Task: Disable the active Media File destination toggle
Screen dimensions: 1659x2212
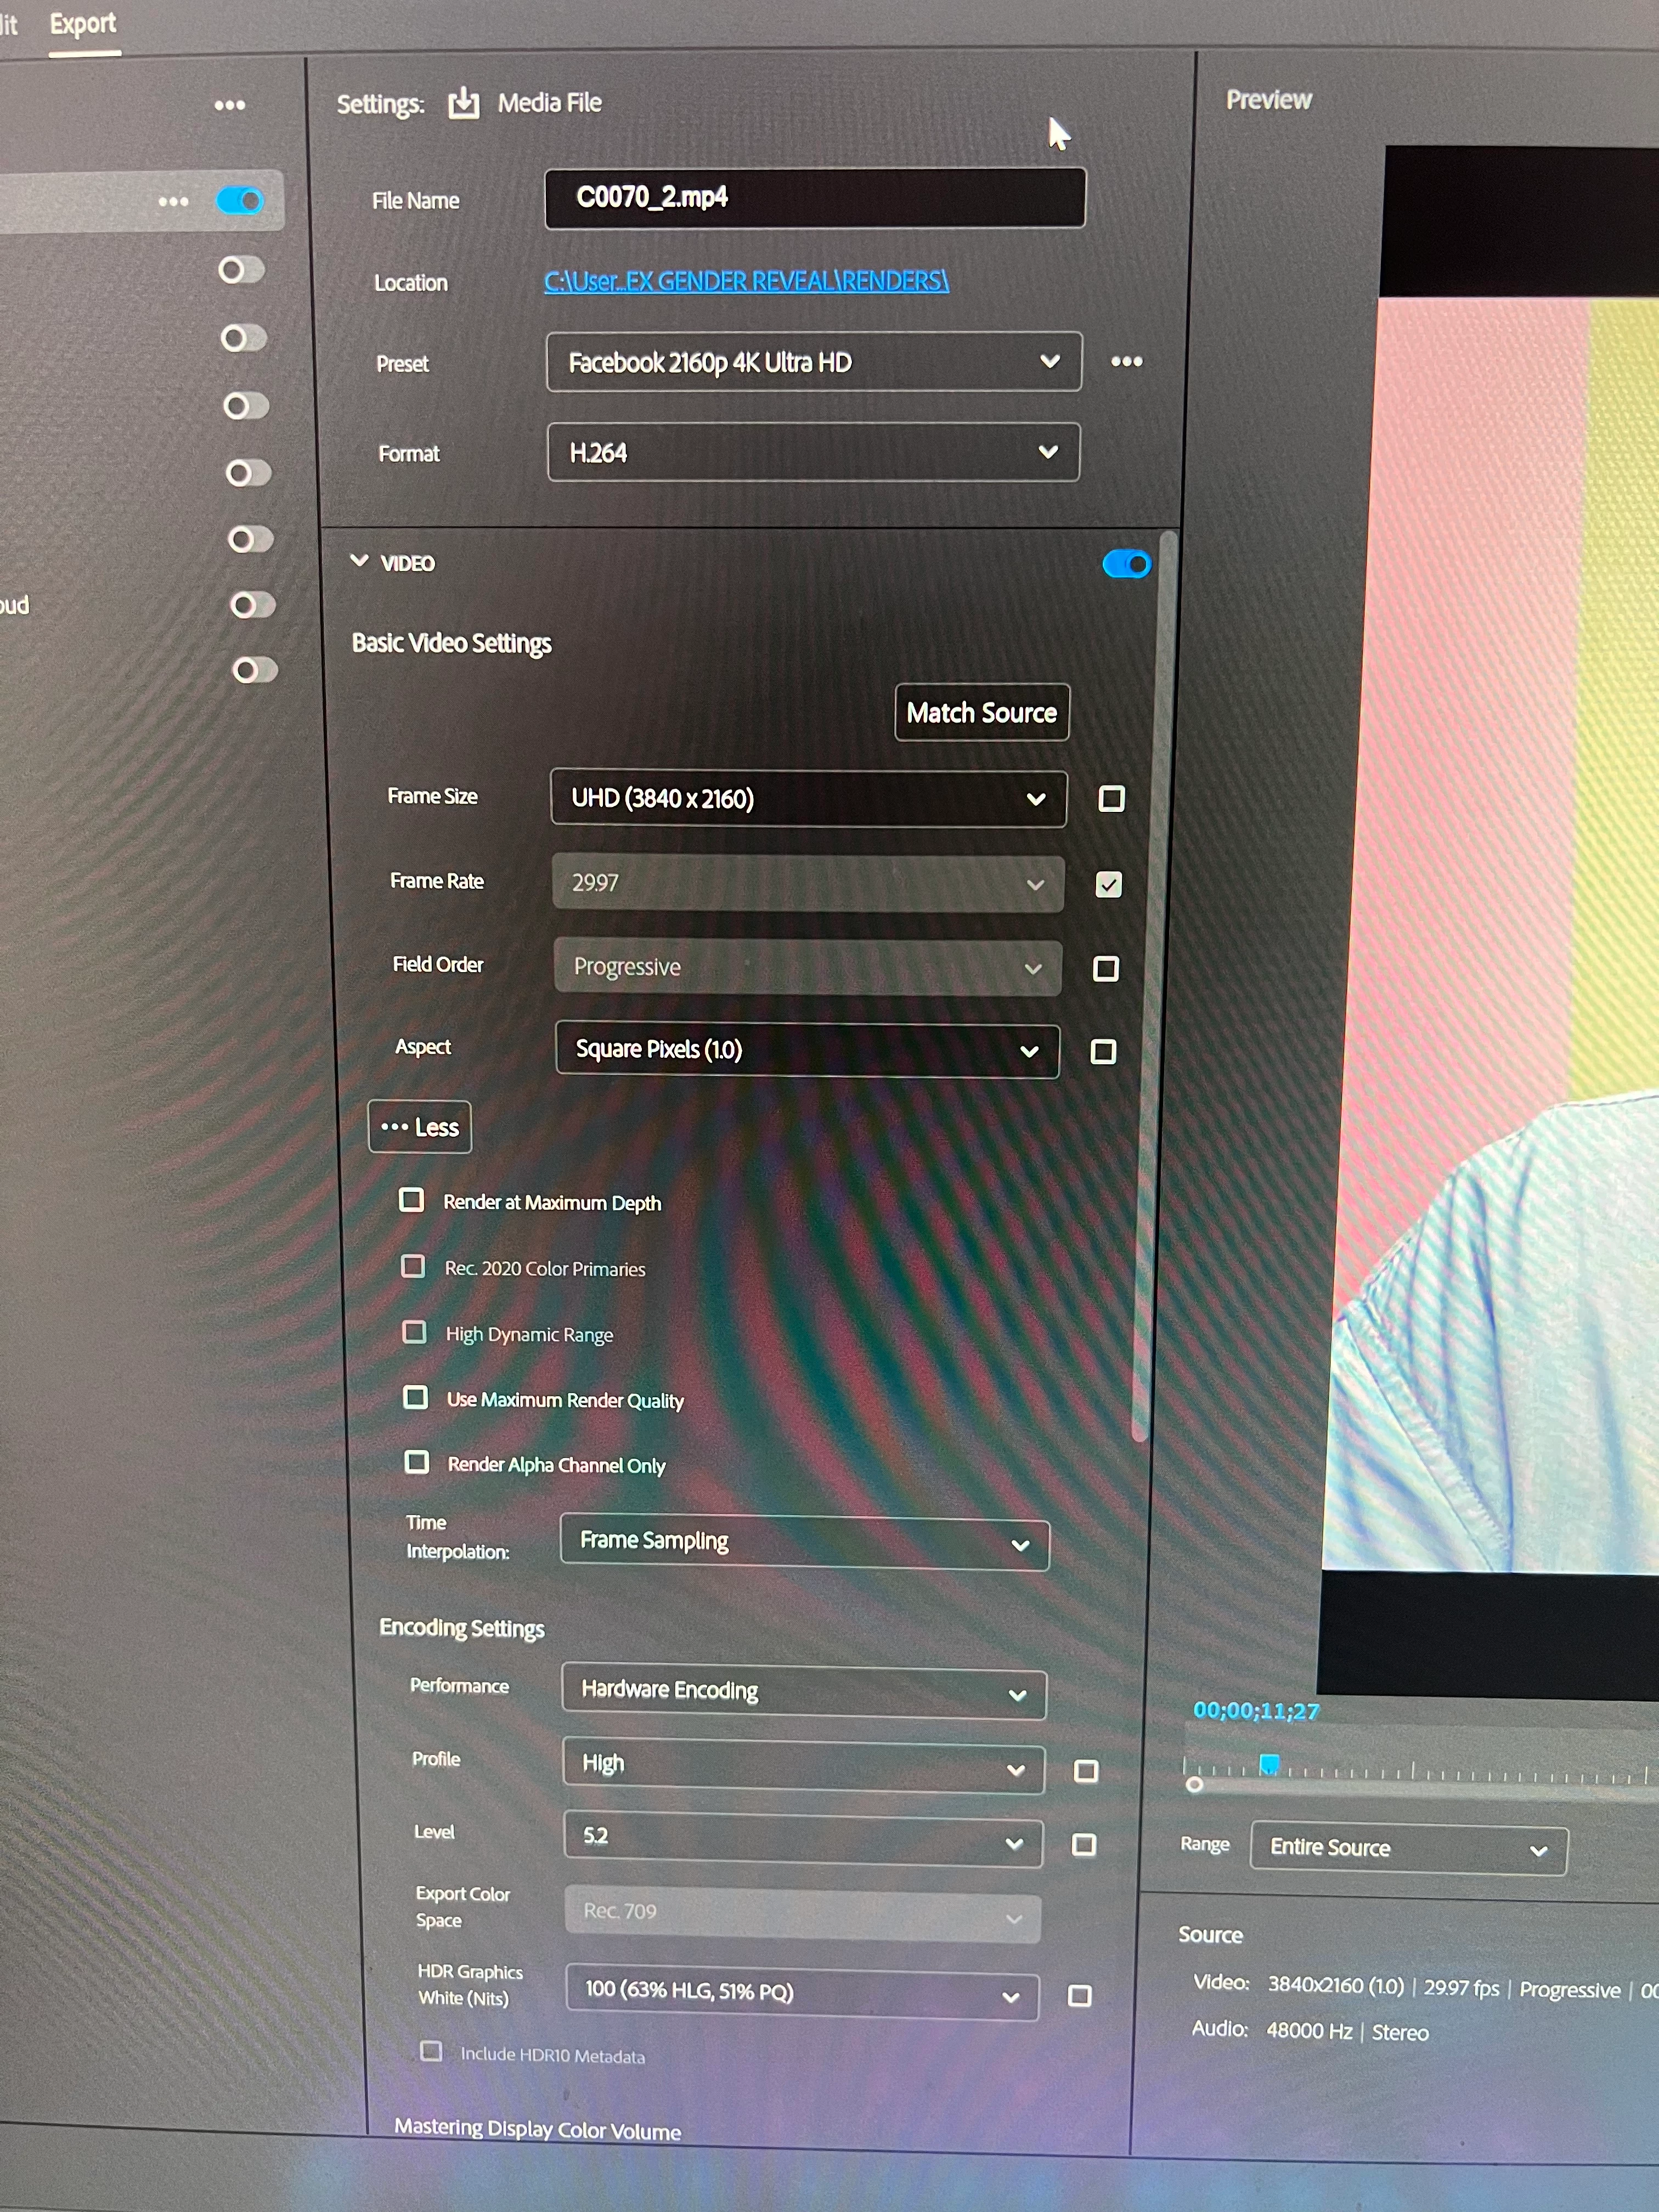Action: pyautogui.click(x=240, y=201)
